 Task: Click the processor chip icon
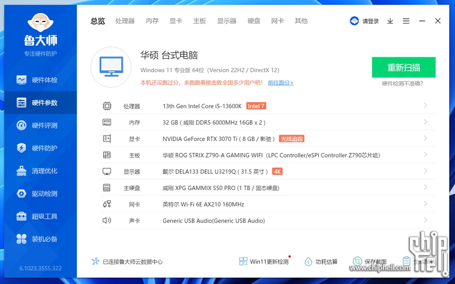(x=107, y=106)
